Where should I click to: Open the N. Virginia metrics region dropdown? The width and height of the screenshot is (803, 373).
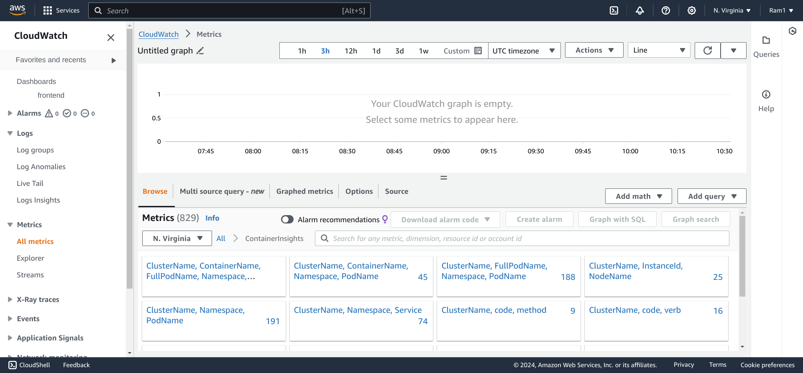click(x=177, y=239)
